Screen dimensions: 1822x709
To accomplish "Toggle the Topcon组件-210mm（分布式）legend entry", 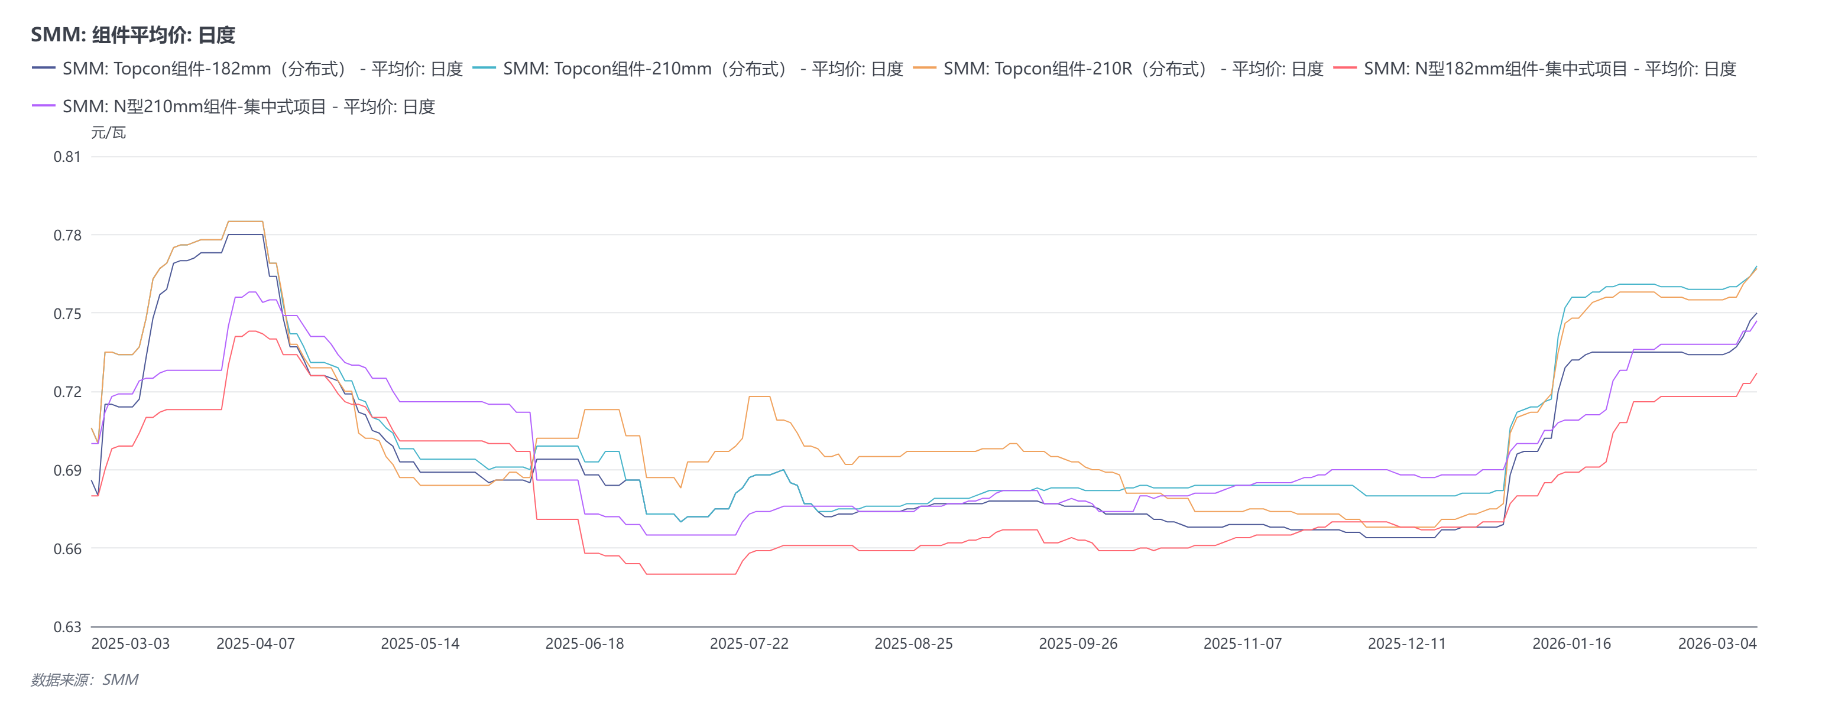I will (702, 69).
